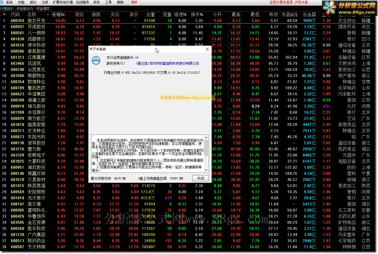Select stock row 南方航空
378x254 pixels.
coord(36,118)
